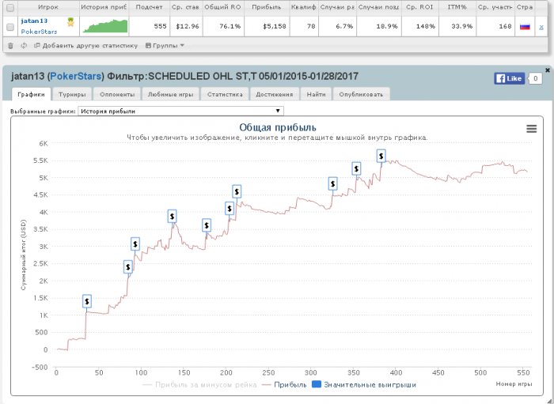Expand the Группы dropdown
Viewport: 554px width, 404px height.
point(165,46)
